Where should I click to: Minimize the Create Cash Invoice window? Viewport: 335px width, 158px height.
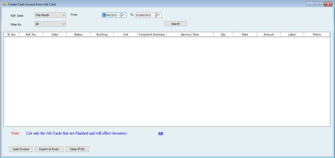(310, 4)
